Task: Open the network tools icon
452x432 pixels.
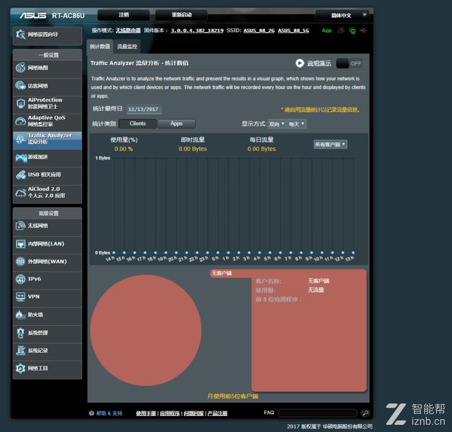Action: tap(20, 368)
